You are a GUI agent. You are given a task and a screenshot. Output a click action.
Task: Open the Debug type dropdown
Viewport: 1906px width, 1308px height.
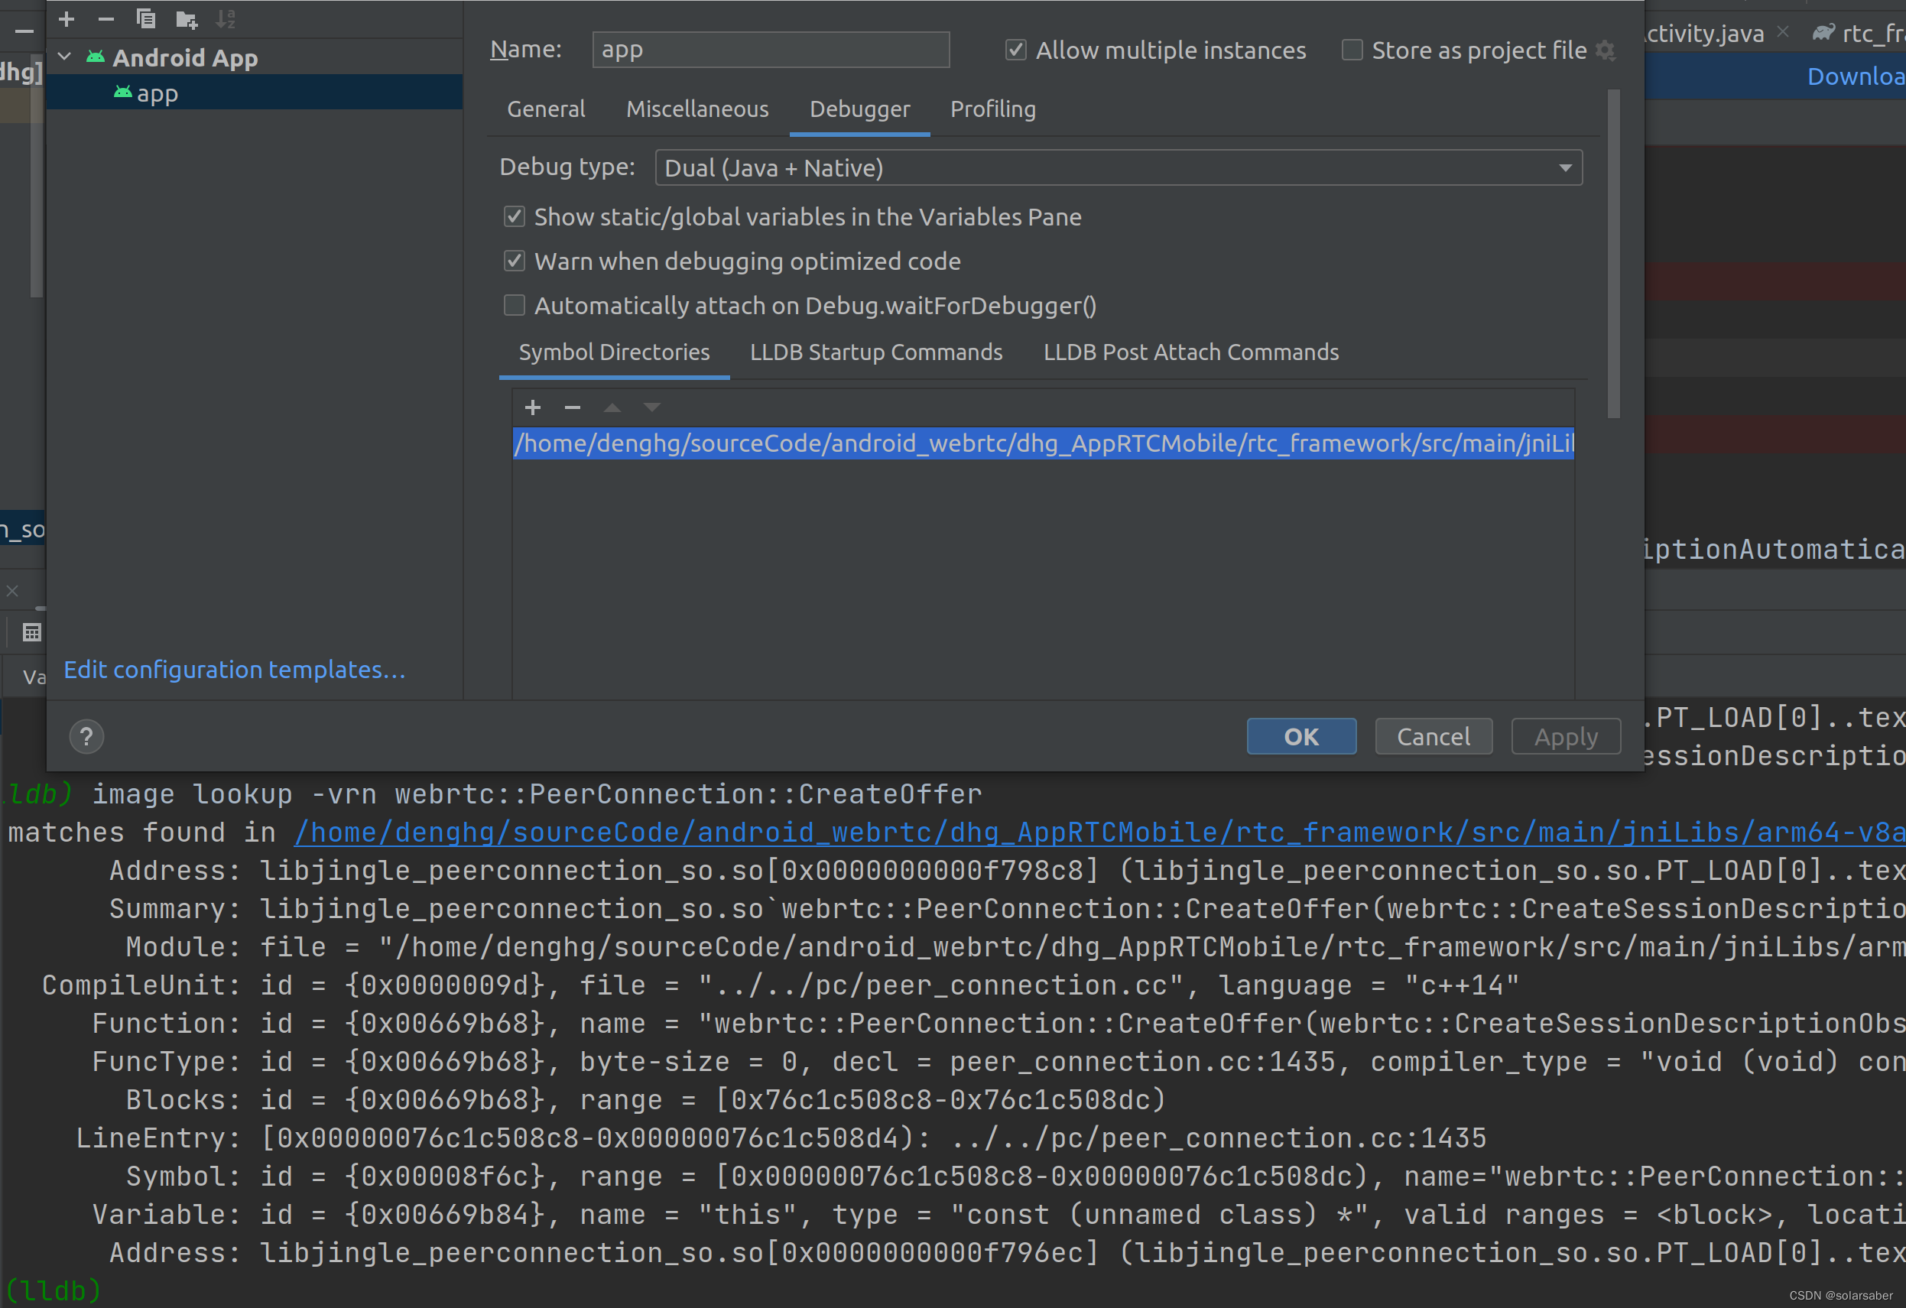tap(1119, 168)
